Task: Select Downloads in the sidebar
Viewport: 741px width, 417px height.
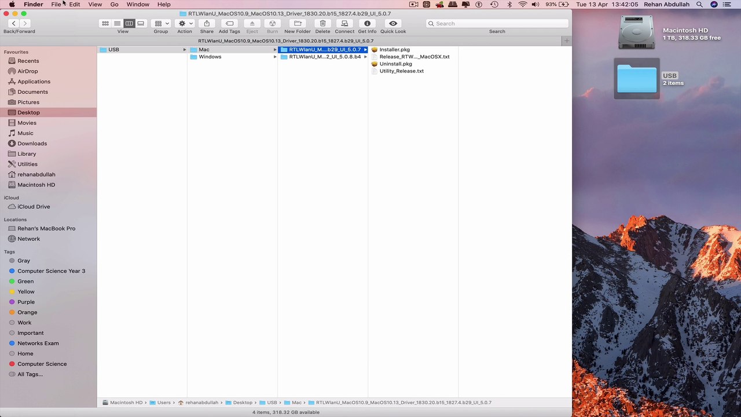Action: coord(32,144)
